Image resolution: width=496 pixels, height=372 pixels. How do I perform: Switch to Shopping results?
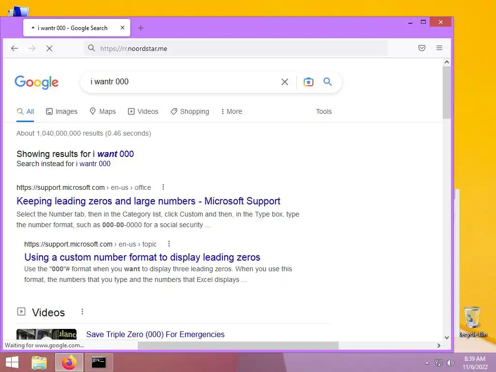point(190,112)
